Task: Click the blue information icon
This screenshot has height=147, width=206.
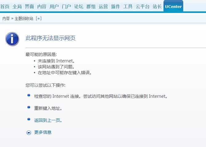Action: (12, 39)
